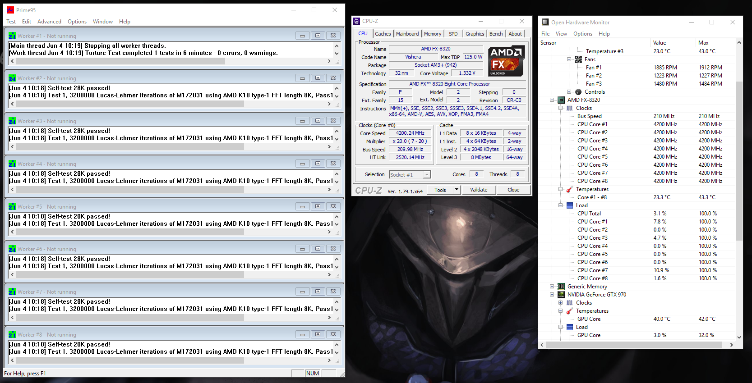The image size is (752, 383).
Task: Click the Worker #1 window icon
Action: tap(12, 36)
